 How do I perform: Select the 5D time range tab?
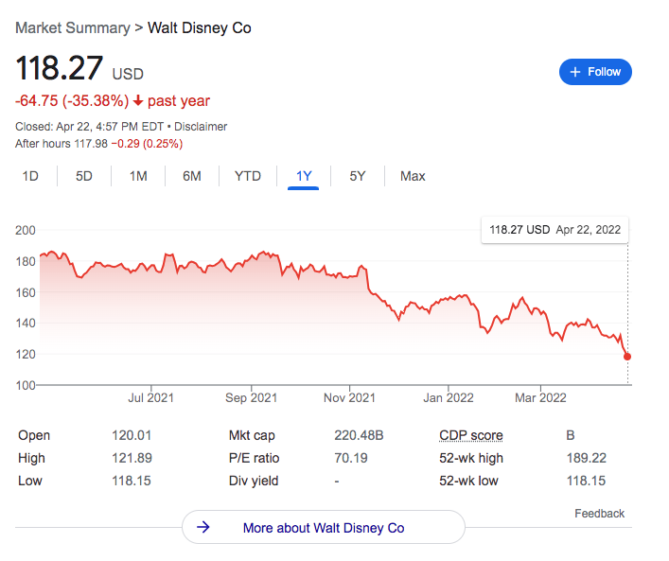[x=84, y=176]
